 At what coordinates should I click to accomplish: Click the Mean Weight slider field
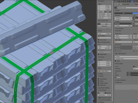(104, 14)
